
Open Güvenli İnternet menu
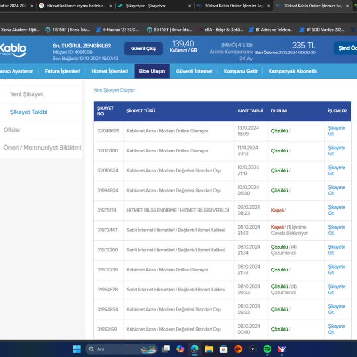pos(194,71)
